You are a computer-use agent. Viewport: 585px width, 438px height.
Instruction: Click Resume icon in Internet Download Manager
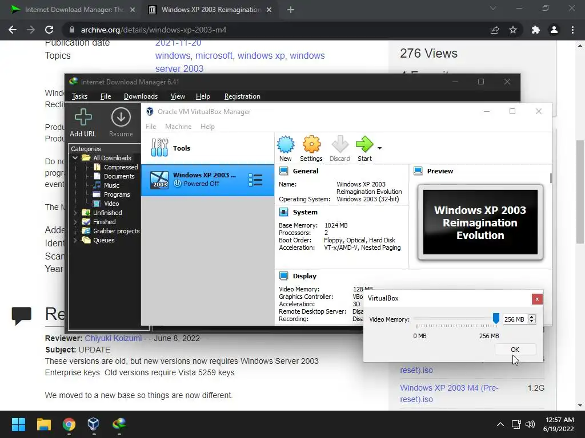[121, 123]
